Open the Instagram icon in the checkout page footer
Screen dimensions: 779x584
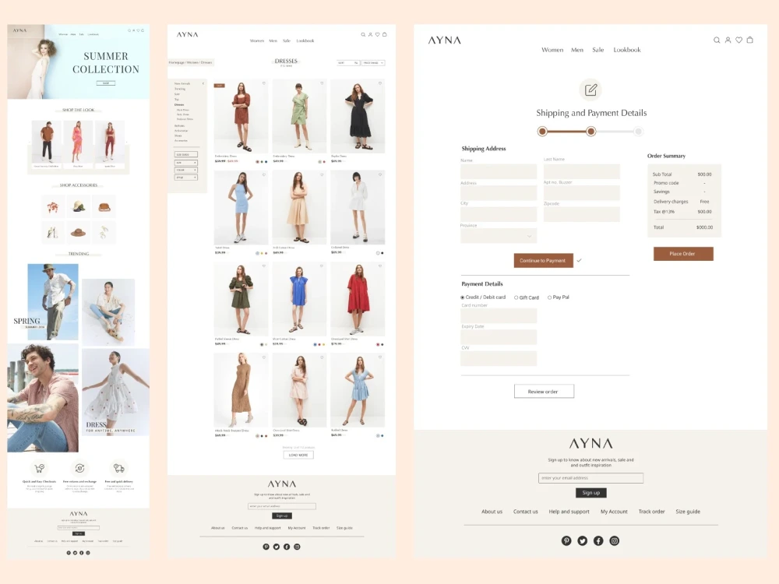tap(615, 541)
